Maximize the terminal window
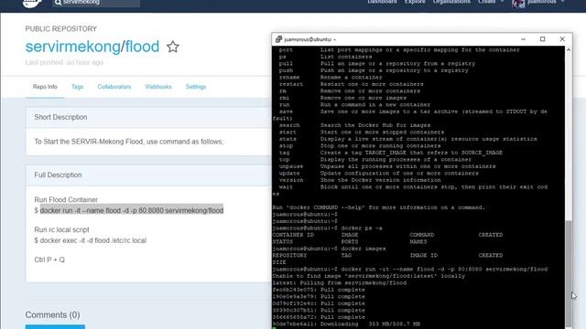Viewport: 586px width, 329px height. [543, 39]
